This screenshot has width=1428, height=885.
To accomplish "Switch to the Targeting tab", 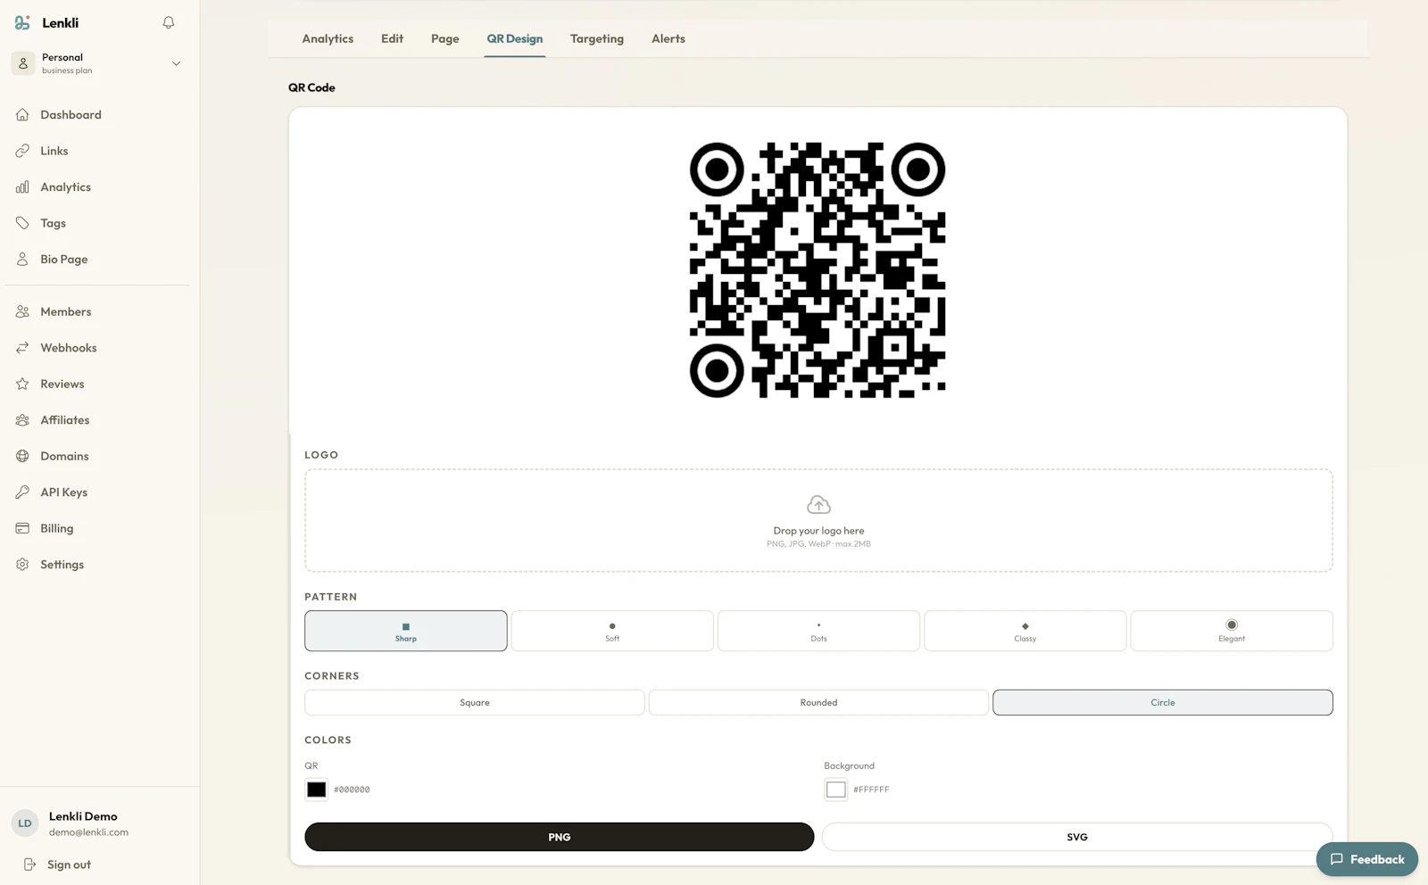I will [597, 38].
